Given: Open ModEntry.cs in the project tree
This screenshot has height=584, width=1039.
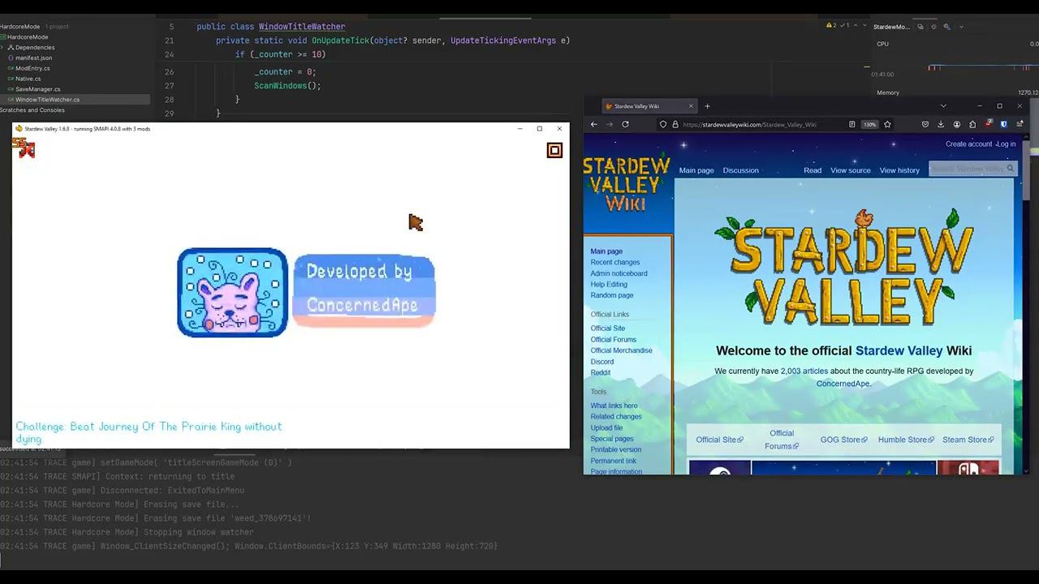Looking at the screenshot, I should coord(32,68).
